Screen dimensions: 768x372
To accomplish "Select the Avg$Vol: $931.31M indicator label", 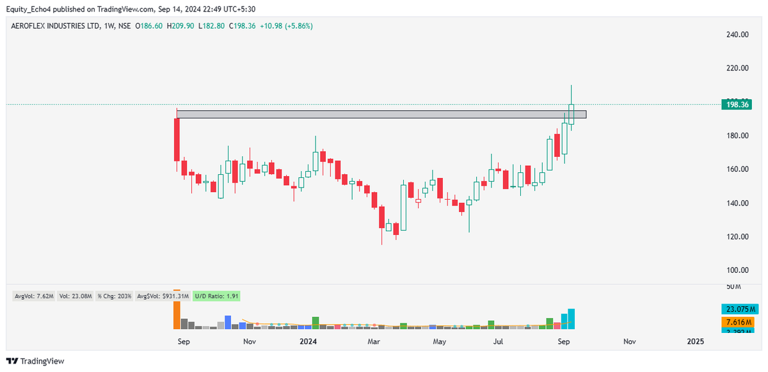I will [164, 296].
